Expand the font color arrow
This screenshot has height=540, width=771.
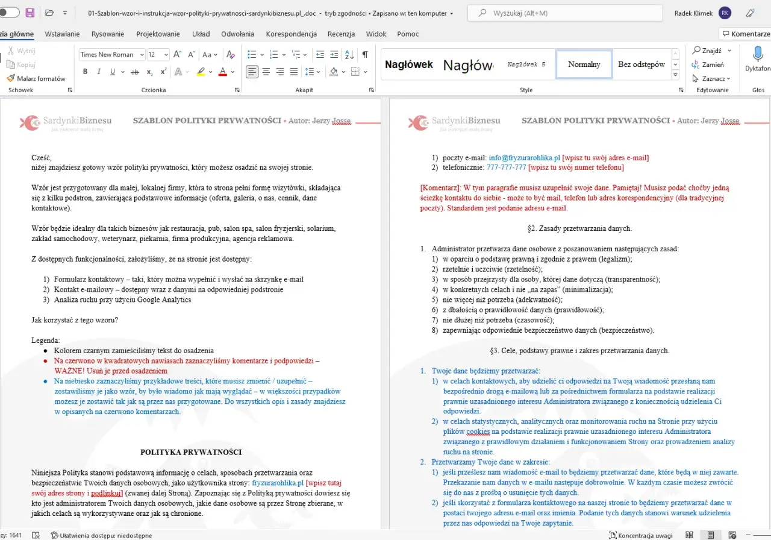click(x=233, y=72)
